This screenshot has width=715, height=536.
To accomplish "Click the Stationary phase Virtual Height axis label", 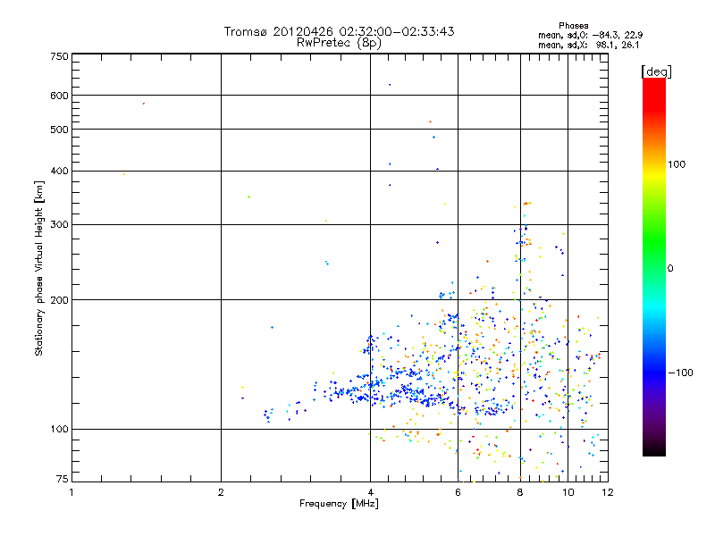I will pyautogui.click(x=39, y=269).
